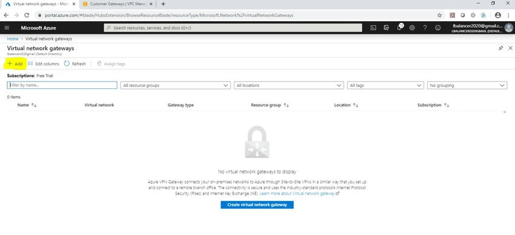
Task: Expand the No grouping dropdown
Action: pos(467,85)
